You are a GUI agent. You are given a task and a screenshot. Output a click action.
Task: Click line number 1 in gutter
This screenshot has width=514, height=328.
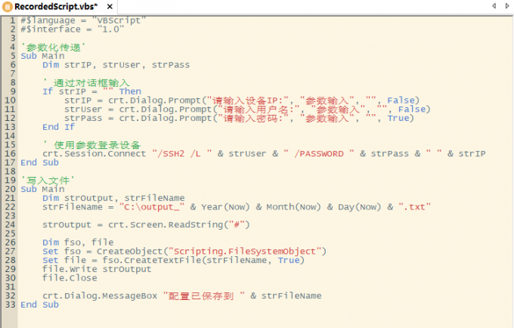tap(12, 20)
